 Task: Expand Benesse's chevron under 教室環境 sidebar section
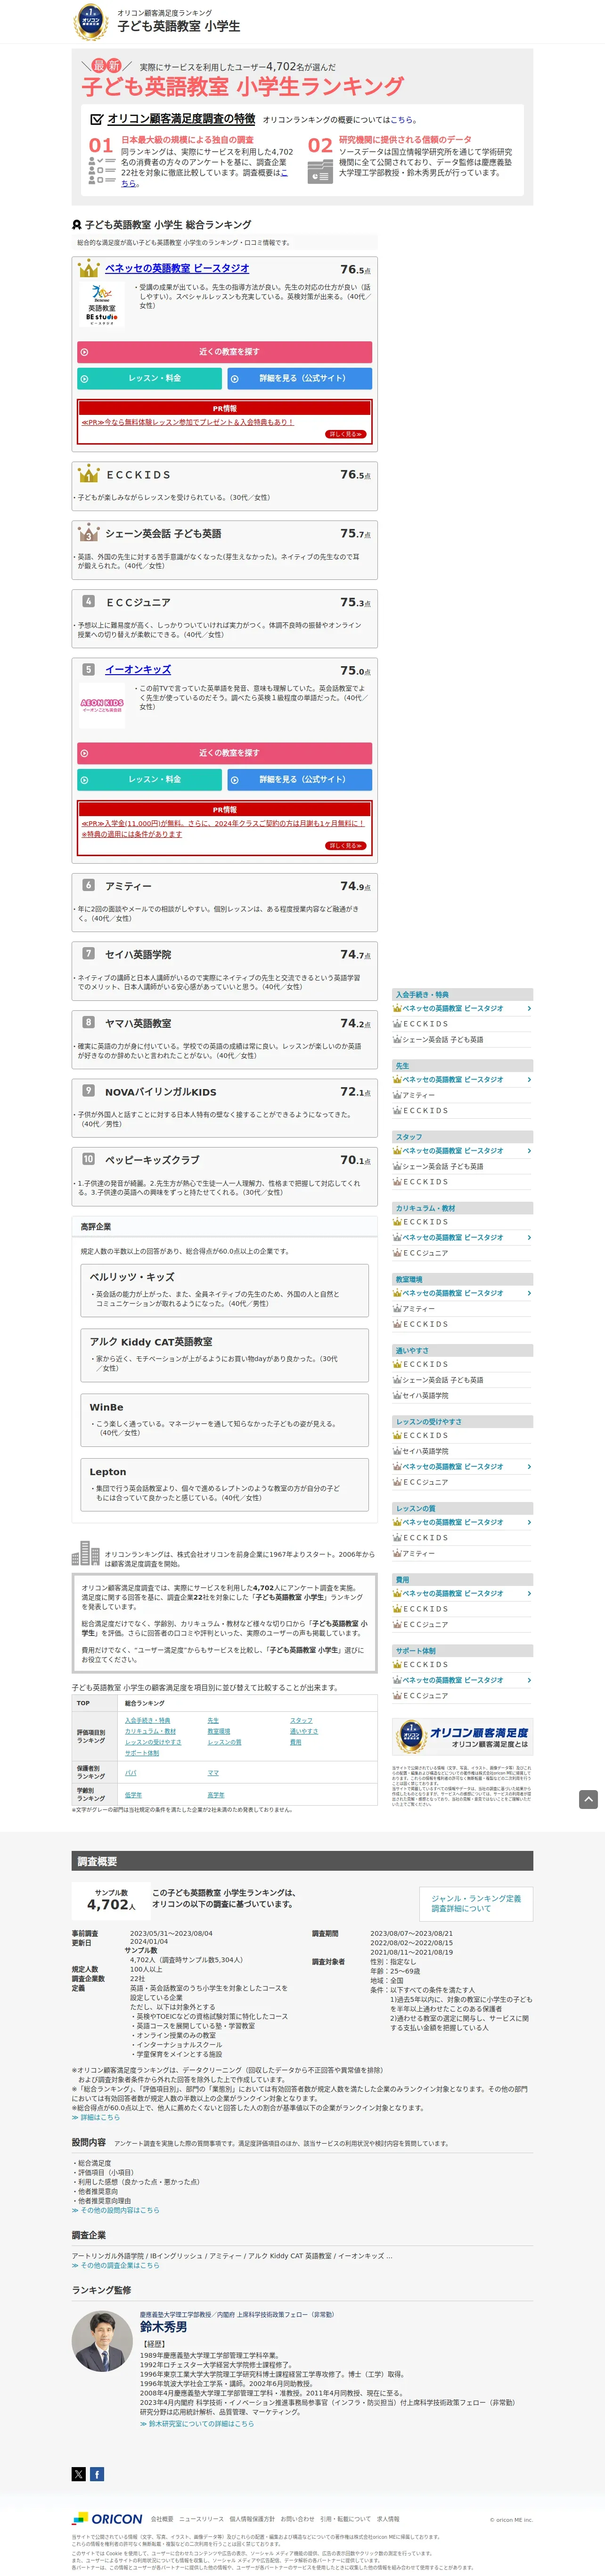(x=529, y=1293)
